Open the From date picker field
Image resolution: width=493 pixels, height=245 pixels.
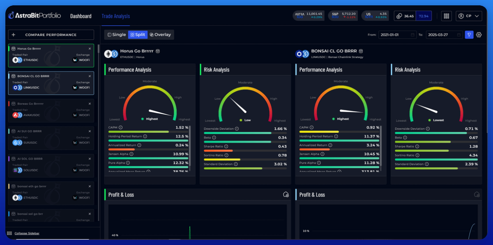click(x=397, y=35)
